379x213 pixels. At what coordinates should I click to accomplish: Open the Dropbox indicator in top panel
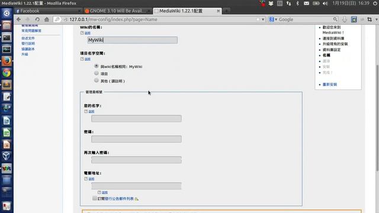pyautogui.click(x=271, y=4)
